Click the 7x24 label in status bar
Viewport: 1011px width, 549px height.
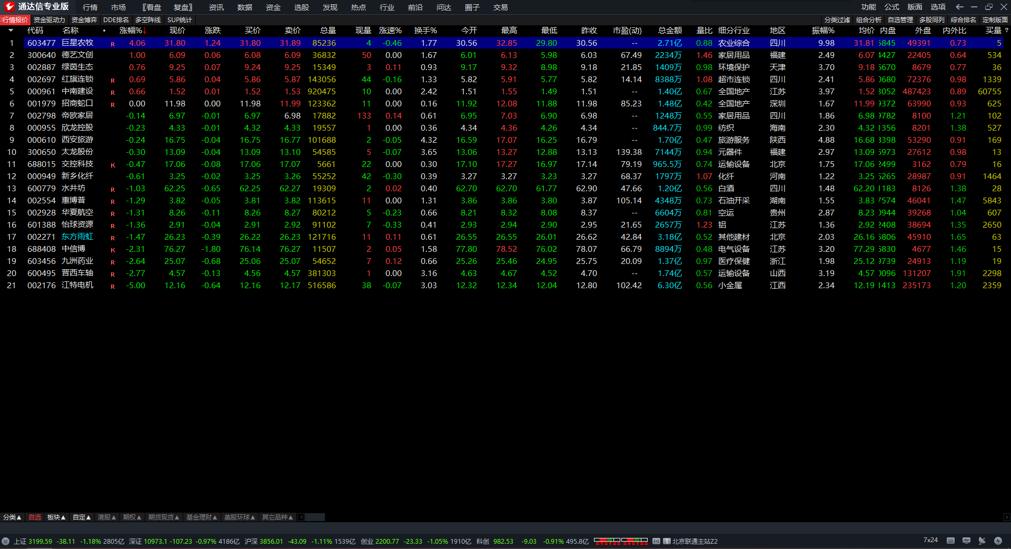(x=930, y=540)
